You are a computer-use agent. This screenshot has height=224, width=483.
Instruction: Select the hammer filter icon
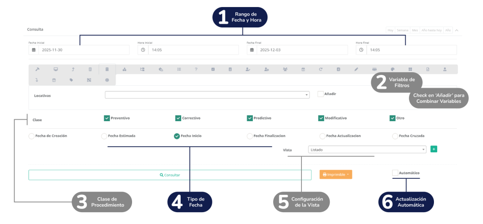[37, 69]
